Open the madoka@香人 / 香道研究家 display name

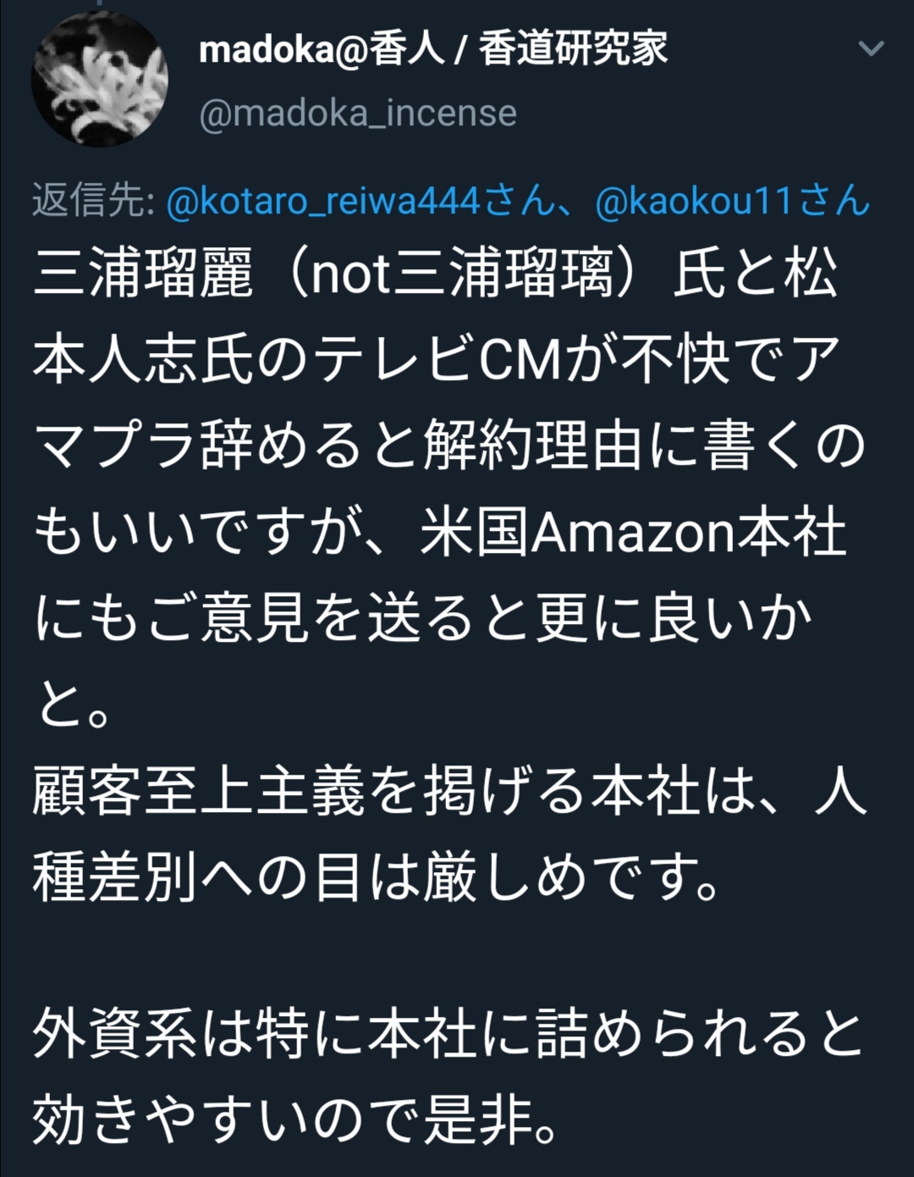point(433,48)
